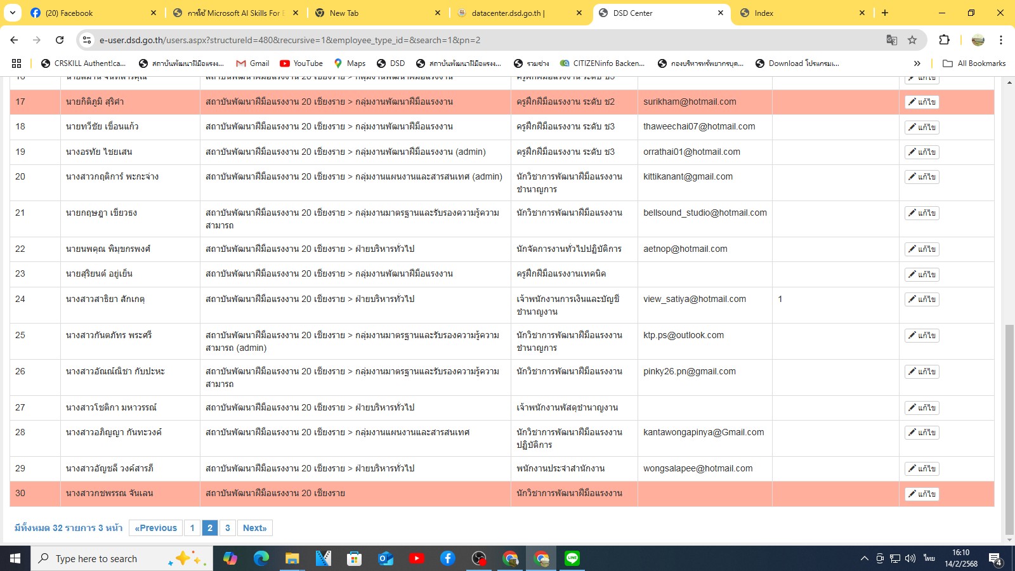Bookmark this page with the star icon
The image size is (1015, 571).
click(912, 40)
